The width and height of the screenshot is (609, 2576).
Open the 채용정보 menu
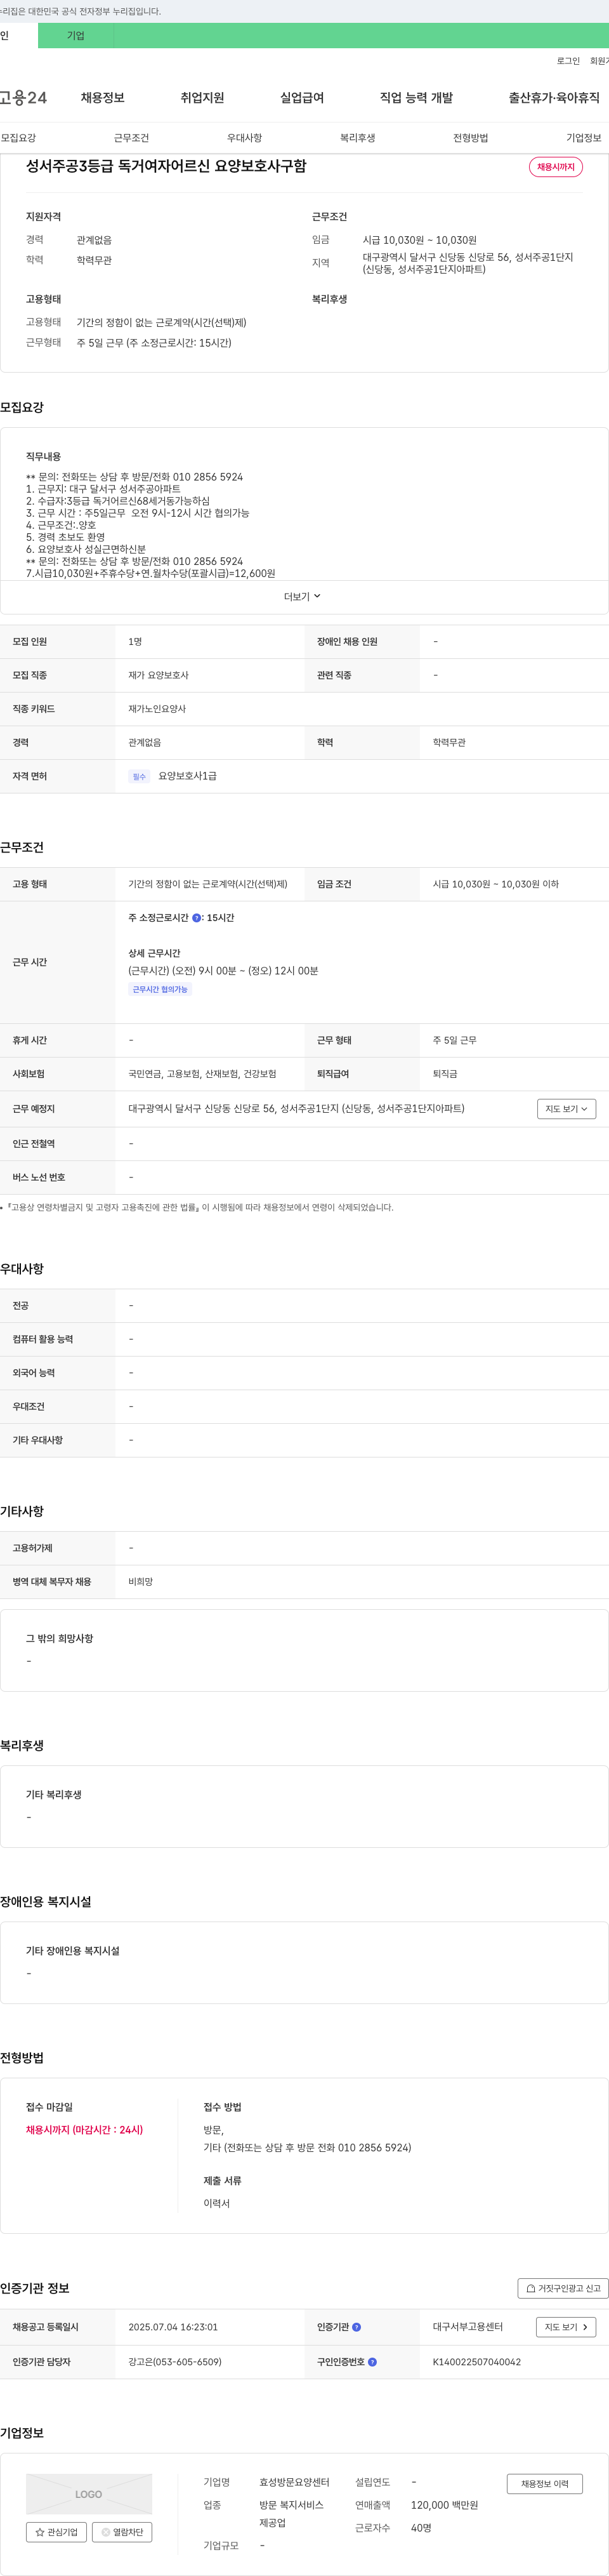102,97
